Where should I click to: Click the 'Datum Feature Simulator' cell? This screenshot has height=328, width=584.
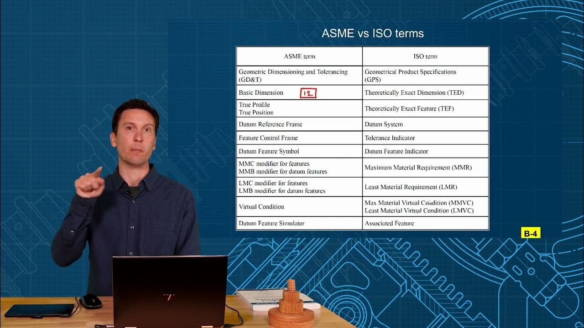[x=299, y=223]
